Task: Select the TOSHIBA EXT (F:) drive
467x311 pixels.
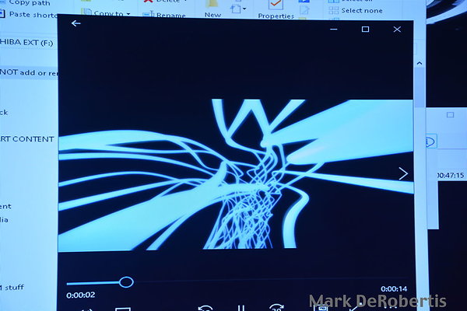Action: click(27, 42)
